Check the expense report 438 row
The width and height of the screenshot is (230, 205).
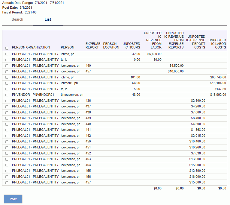7,113
